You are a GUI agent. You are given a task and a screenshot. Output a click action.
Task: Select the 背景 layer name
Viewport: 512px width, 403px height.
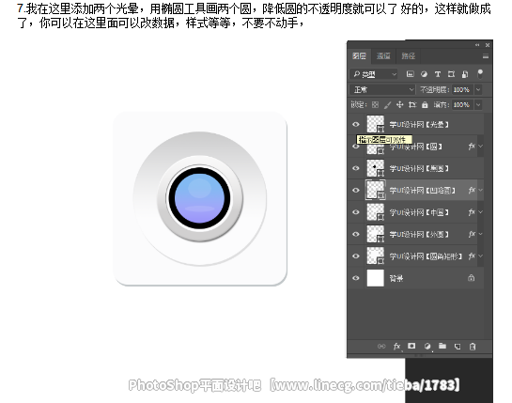pyautogui.click(x=396, y=278)
